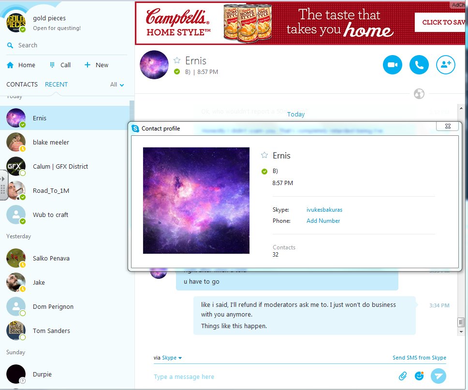Click the 3:34 PM message timestamp
The width and height of the screenshot is (468, 390).
pyautogui.click(x=439, y=305)
